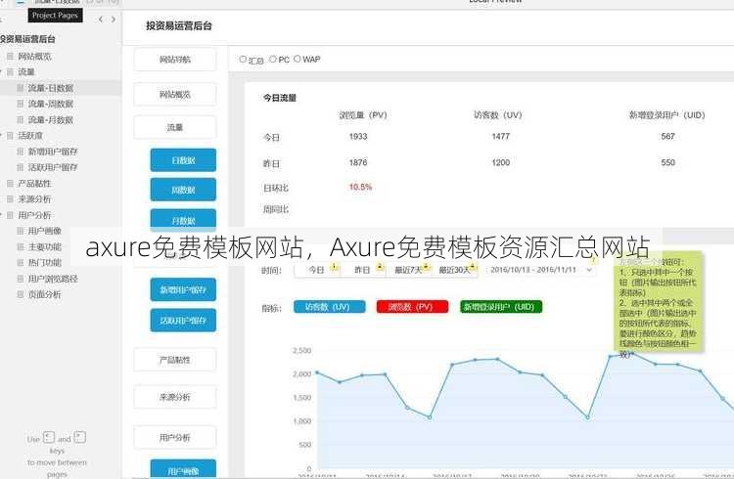Open 用户浏览路径 page in tree
This screenshot has width=734, height=479.
pyautogui.click(x=53, y=279)
